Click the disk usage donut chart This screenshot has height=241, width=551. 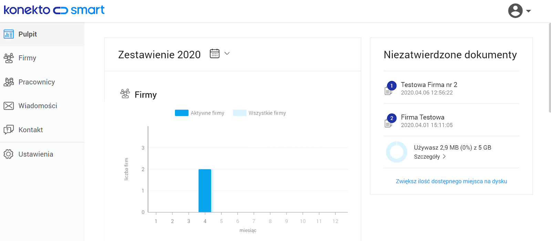(x=396, y=152)
